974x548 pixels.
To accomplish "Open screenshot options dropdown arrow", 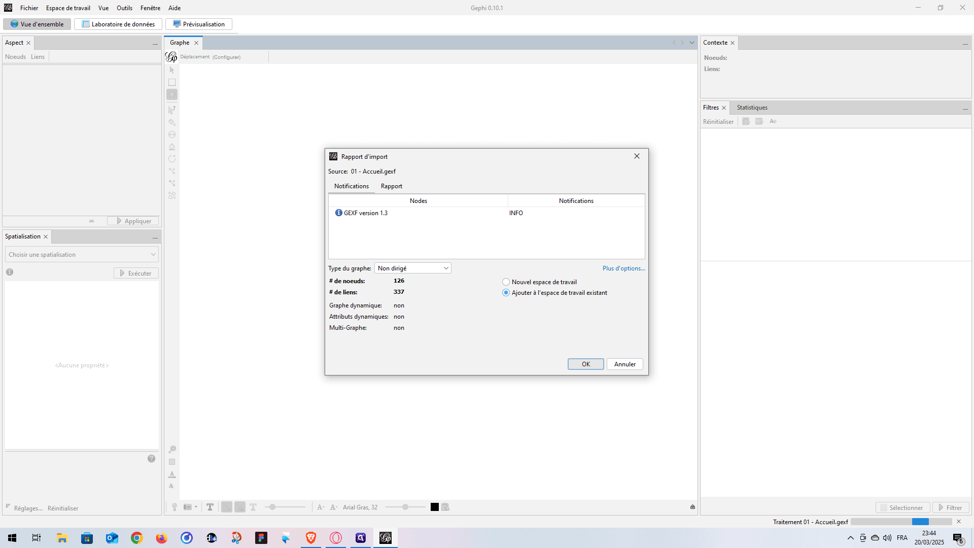I will [196, 507].
